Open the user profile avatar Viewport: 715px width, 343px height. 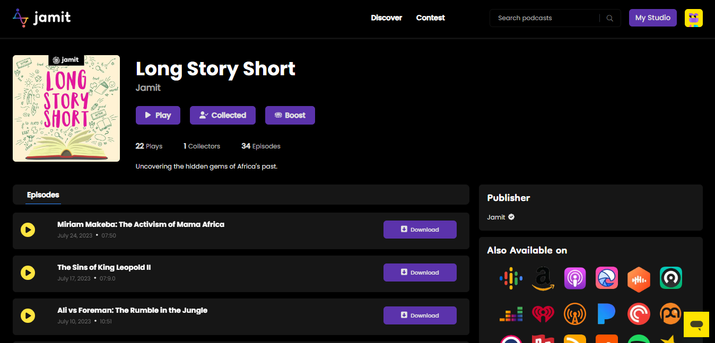pyautogui.click(x=693, y=18)
